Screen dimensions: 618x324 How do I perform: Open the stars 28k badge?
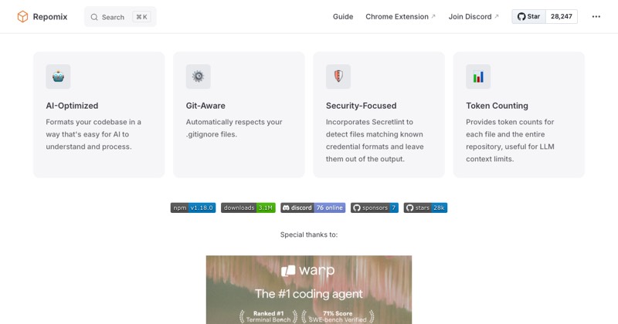pos(426,208)
